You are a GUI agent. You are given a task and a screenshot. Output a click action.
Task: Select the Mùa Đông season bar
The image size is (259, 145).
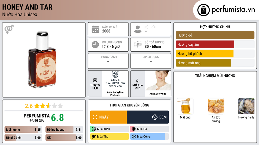[149, 136]
